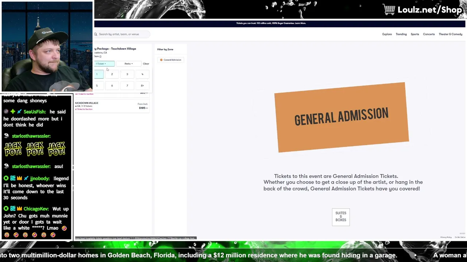Viewport: 467px width, 262px height.
Task: Select 3 tickets quantity
Action: [127, 74]
